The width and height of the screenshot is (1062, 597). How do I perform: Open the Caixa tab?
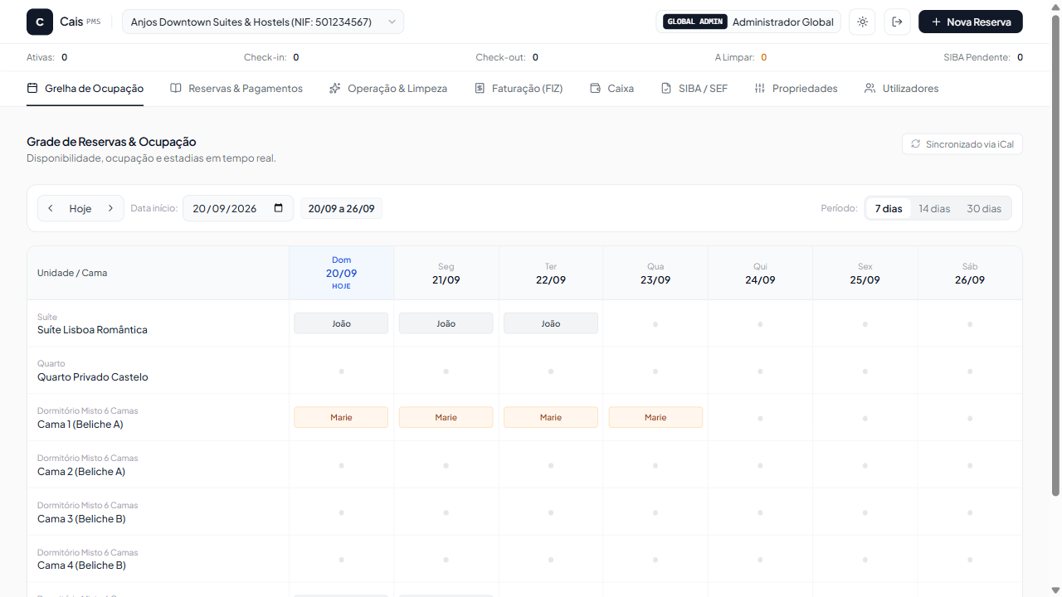coord(611,88)
